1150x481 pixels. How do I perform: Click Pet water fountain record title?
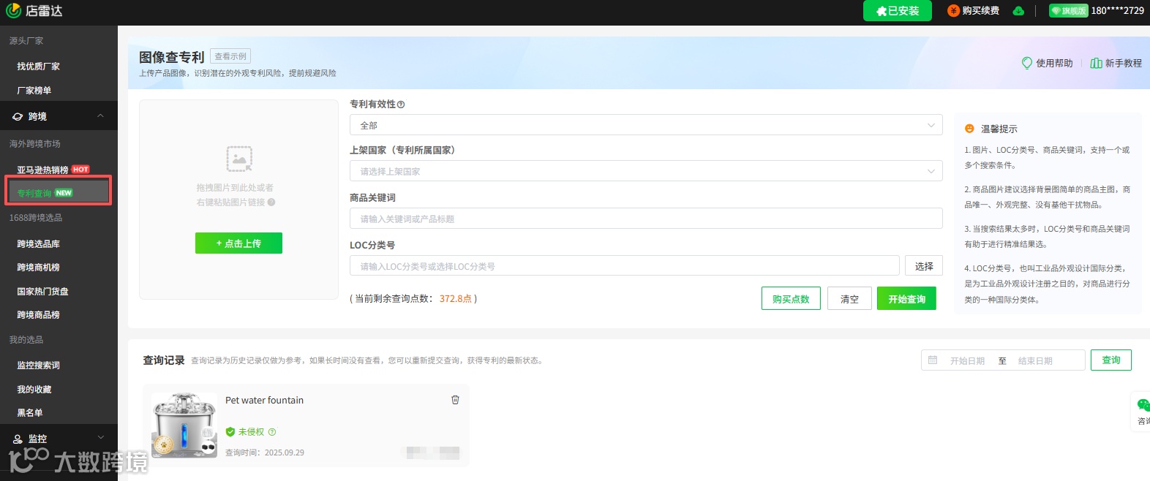pyautogui.click(x=264, y=401)
